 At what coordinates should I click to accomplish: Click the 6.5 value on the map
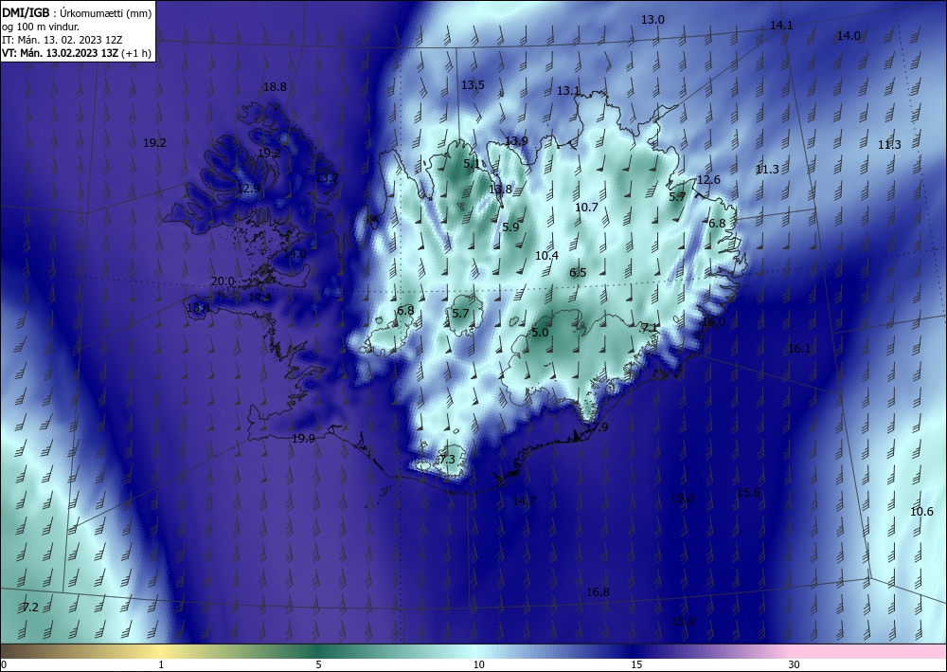pyautogui.click(x=578, y=273)
